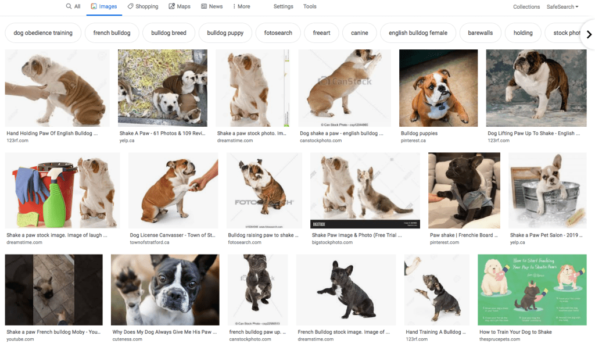
Task: Select the 'french bulldog' filter chip
Action: pyautogui.click(x=112, y=33)
